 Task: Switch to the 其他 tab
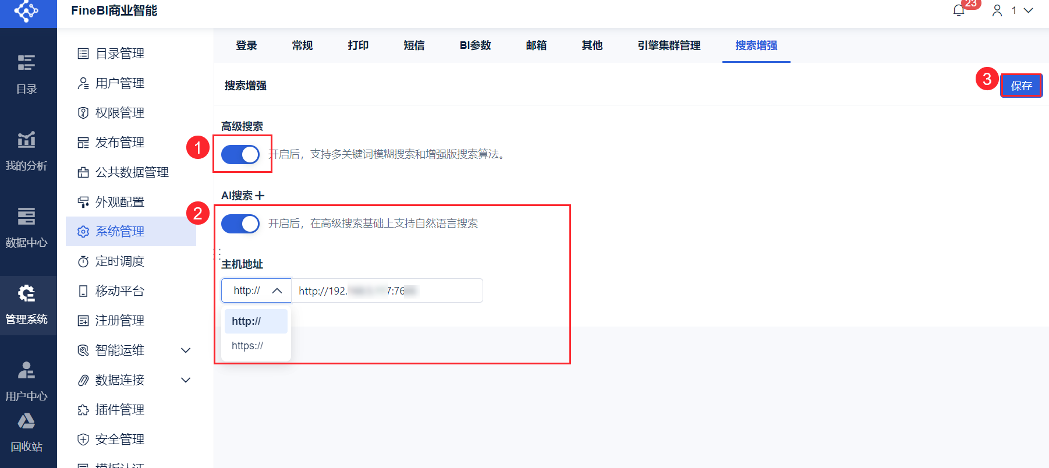pos(592,45)
